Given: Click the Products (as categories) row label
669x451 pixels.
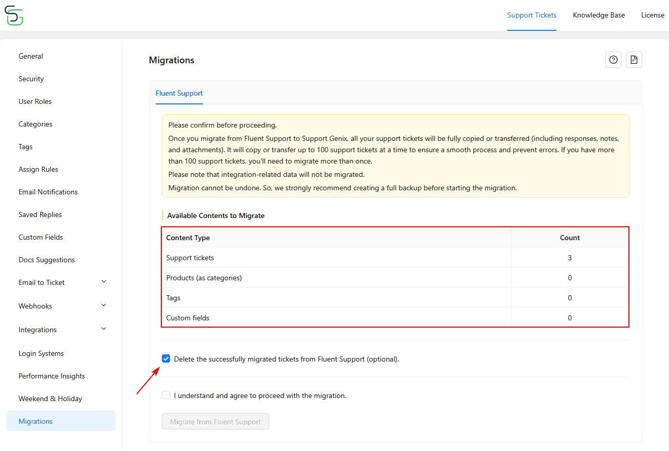Looking at the screenshot, I should coord(204,278).
